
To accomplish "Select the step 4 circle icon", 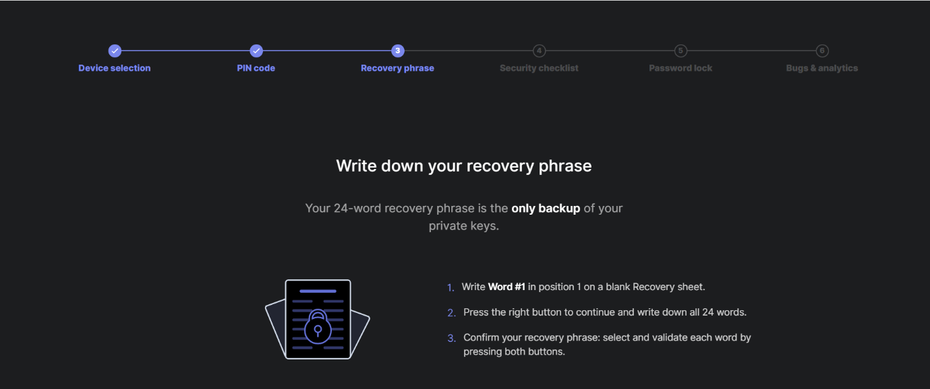I will (539, 51).
